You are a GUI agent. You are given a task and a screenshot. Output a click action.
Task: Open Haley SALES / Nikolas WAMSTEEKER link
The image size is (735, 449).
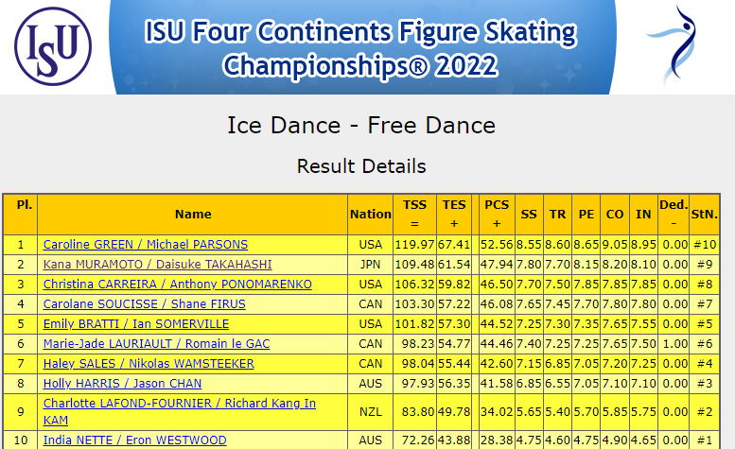pyautogui.click(x=149, y=364)
